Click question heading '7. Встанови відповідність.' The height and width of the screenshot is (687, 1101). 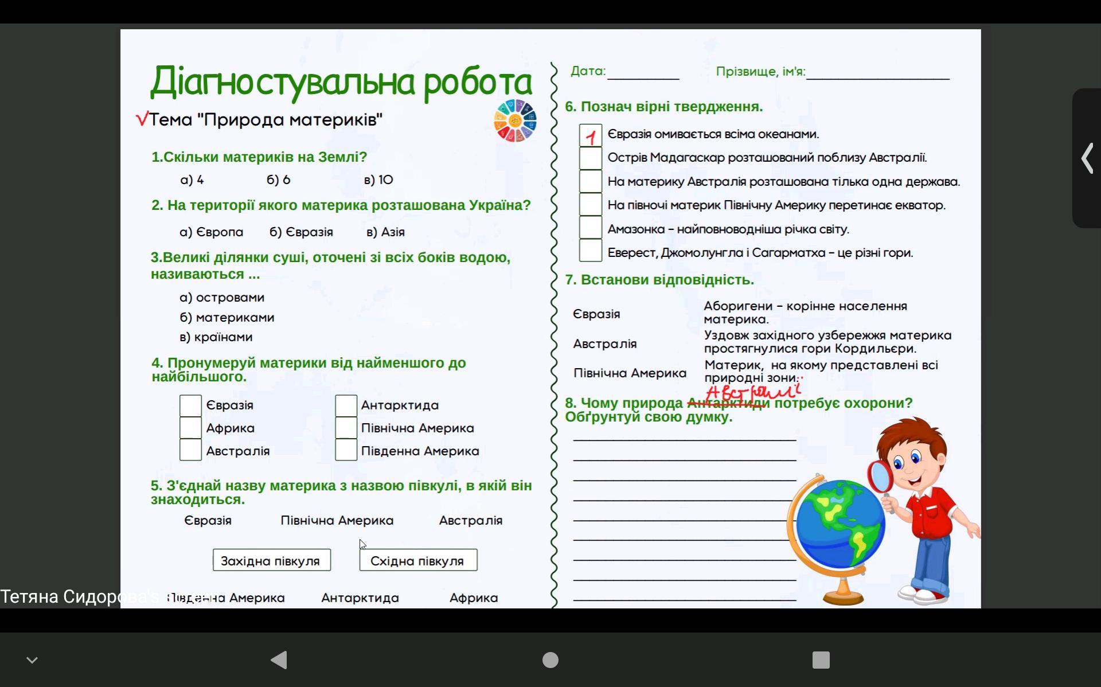point(659,280)
